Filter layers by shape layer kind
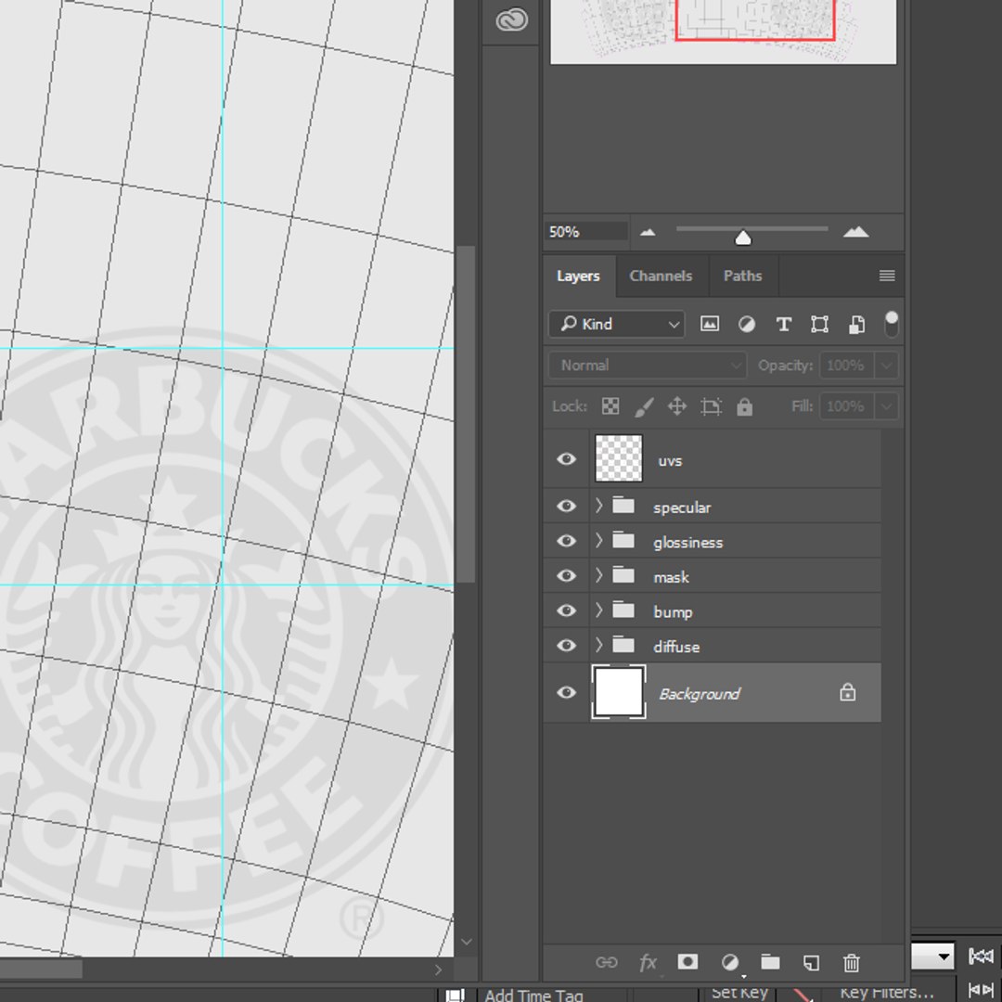Viewport: 1002px width, 1002px height. point(820,324)
